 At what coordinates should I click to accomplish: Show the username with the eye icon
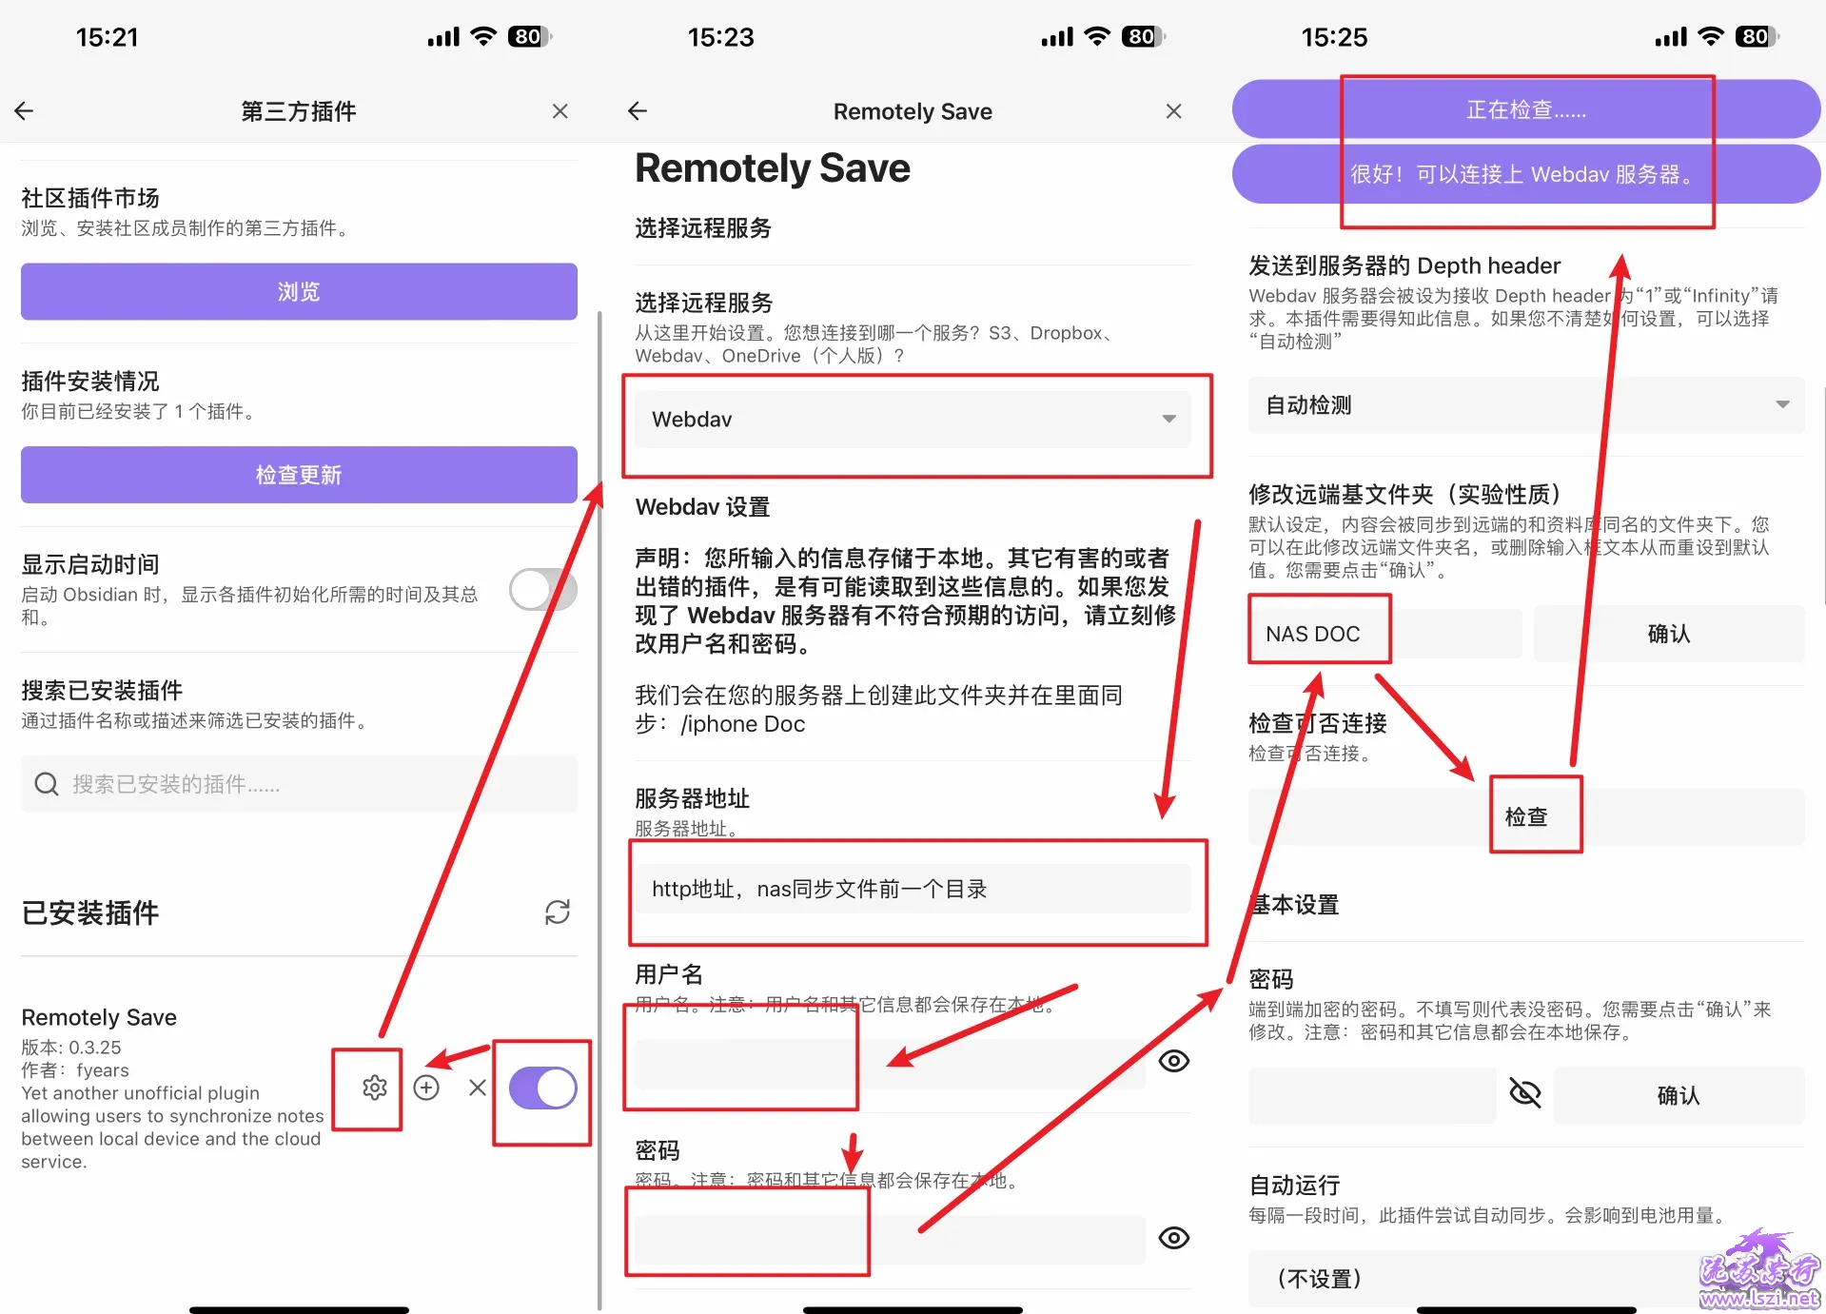click(x=1174, y=1061)
